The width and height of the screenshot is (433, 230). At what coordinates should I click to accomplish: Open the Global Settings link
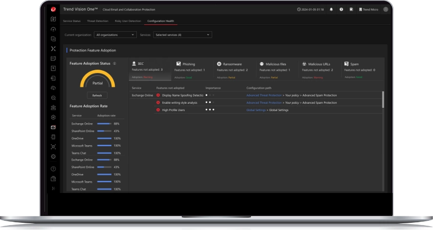point(256,110)
